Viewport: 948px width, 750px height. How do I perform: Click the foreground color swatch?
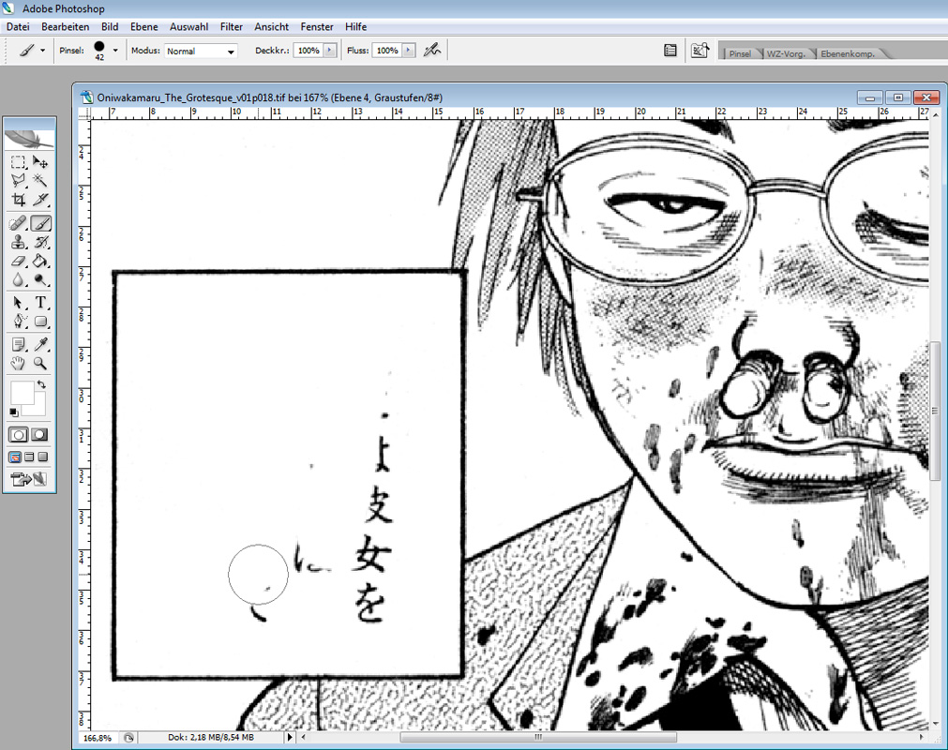pyautogui.click(x=22, y=393)
